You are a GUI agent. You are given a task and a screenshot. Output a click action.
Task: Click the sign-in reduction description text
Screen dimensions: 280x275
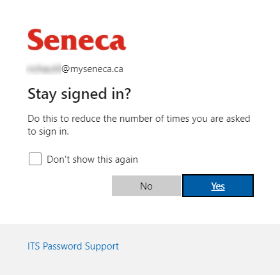[x=139, y=125]
